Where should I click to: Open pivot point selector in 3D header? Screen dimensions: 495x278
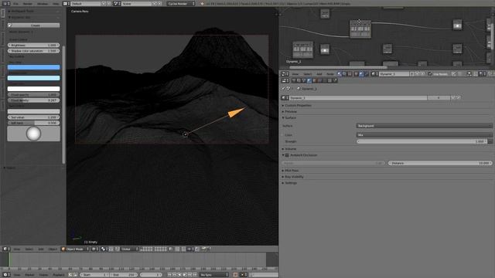coord(104,249)
